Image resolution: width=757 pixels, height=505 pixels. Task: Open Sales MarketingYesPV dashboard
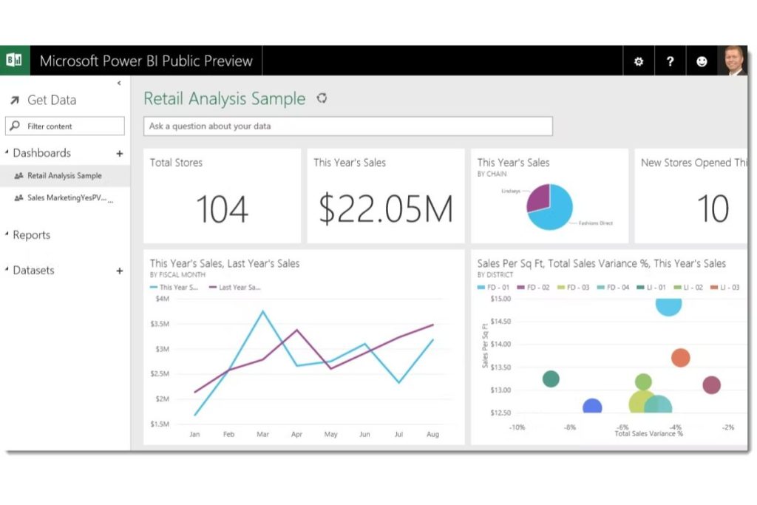(65, 197)
